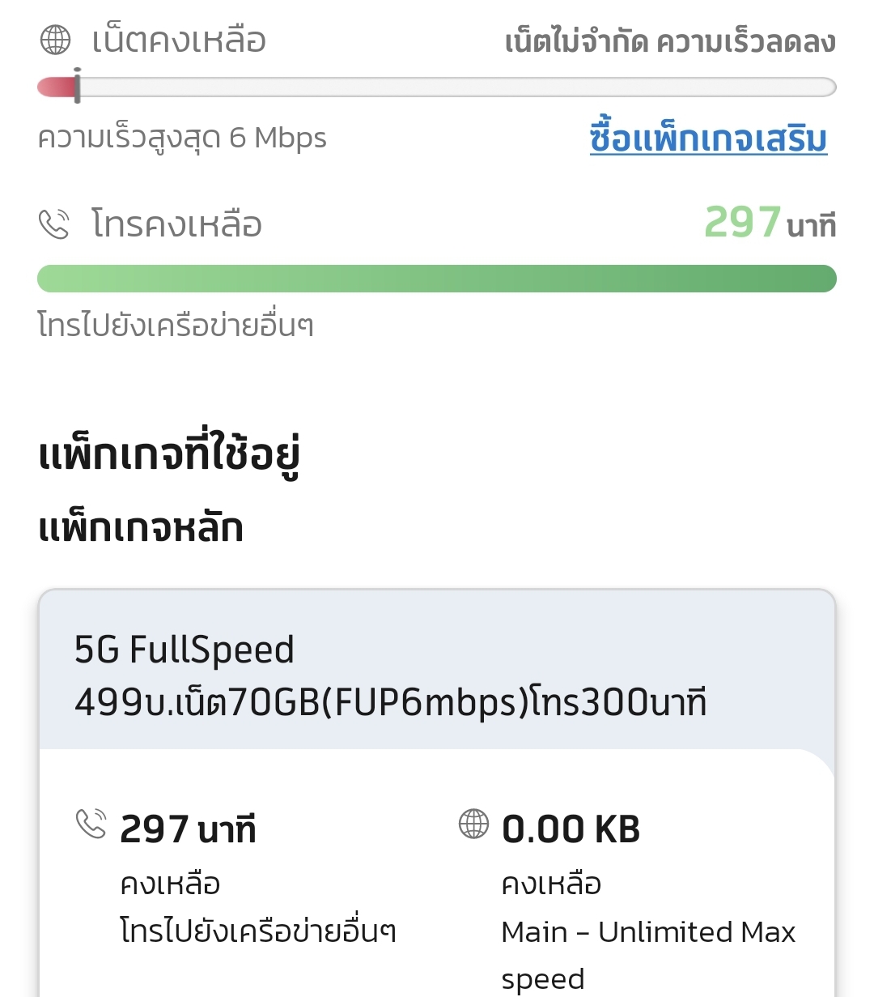Click the ความเร็วสูงสุด 6 Mbps text

(x=182, y=138)
